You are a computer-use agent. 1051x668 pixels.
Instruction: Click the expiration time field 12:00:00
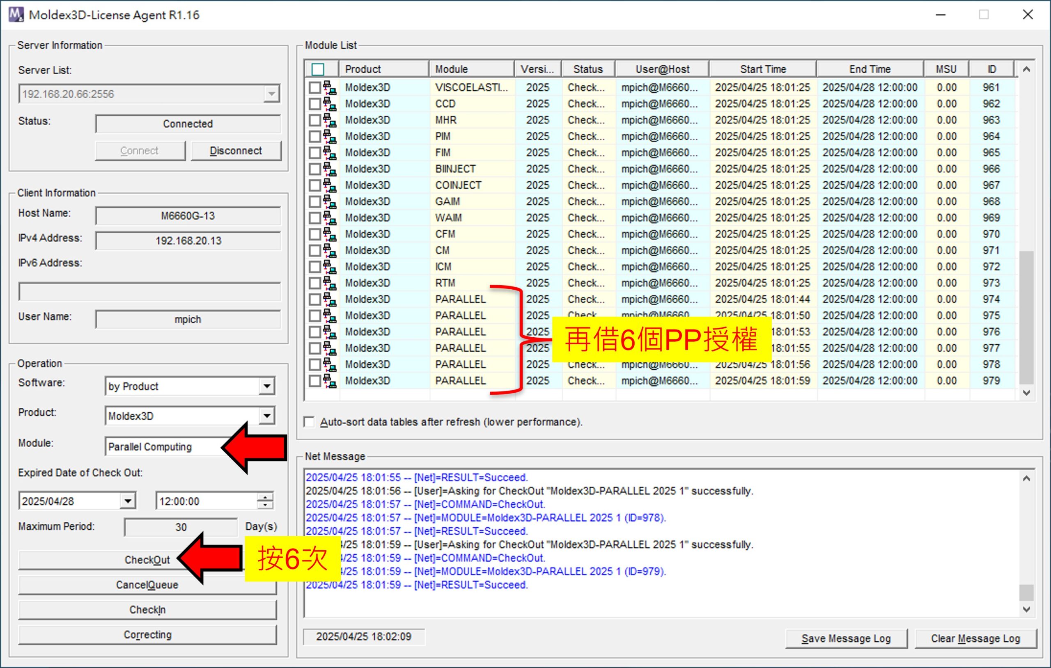coord(207,501)
